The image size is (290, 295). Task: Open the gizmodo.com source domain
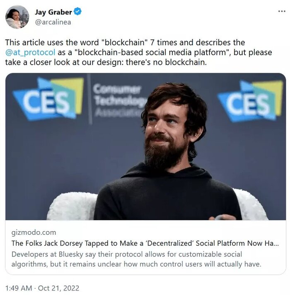point(34,232)
